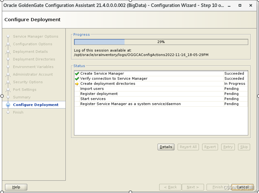This screenshot has height=193, width=259.
Task: Click yellow arrow beside Create deployment directories
Action: point(77,84)
